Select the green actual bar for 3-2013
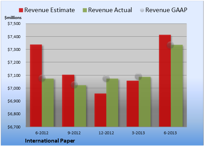This screenshot has width=204, height=146. tap(145, 102)
